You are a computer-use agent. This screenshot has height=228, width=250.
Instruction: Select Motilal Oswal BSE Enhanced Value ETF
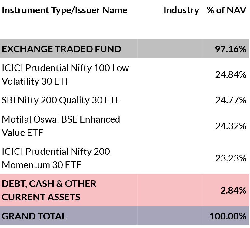click(61, 126)
